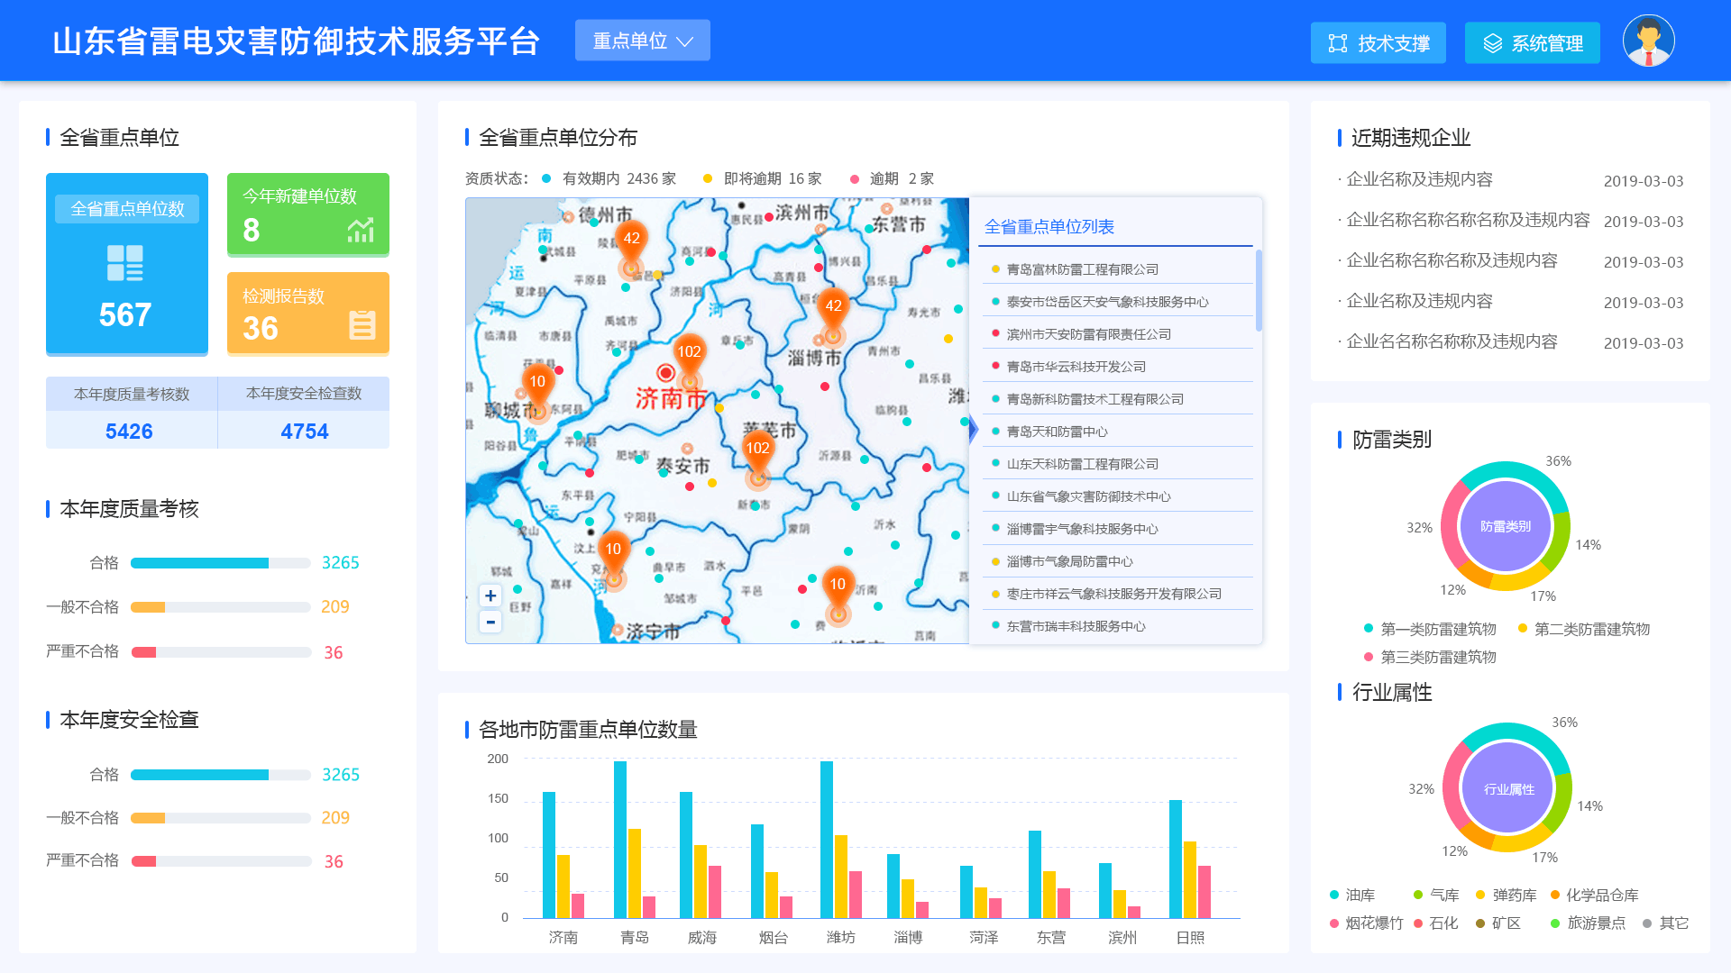Click the 42 map marker near 德州市
This screenshot has width=1731, height=973.
[631, 239]
